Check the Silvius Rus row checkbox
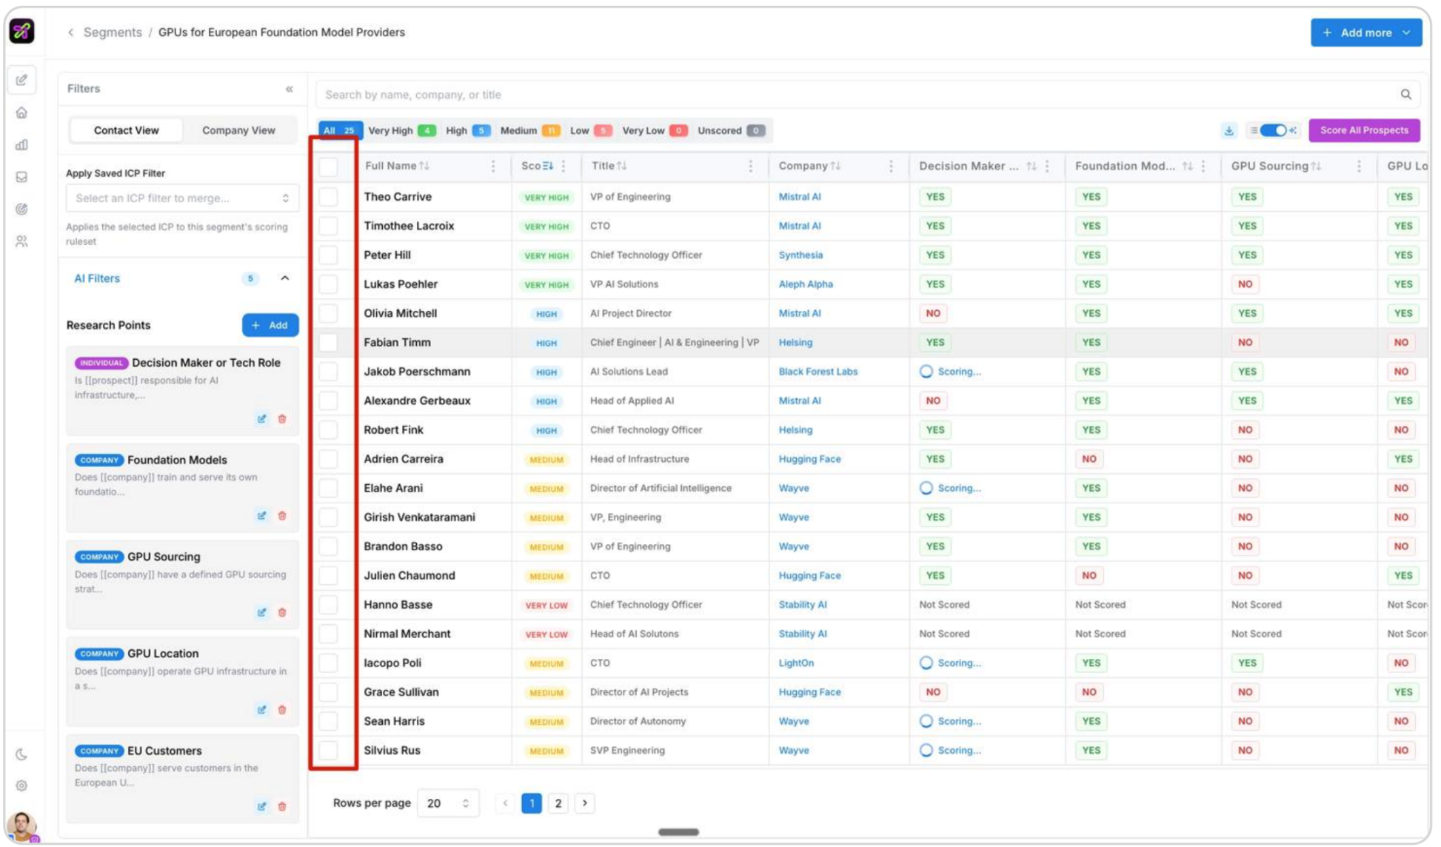1441x847 pixels. [x=328, y=751]
